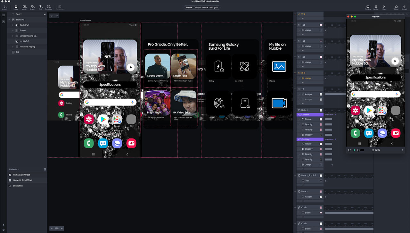Open the Media tool in the toolbar

tap(24, 7)
